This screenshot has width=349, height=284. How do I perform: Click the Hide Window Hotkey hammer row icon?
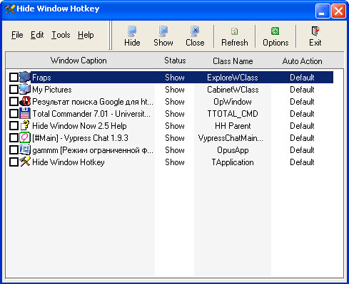(x=25, y=162)
